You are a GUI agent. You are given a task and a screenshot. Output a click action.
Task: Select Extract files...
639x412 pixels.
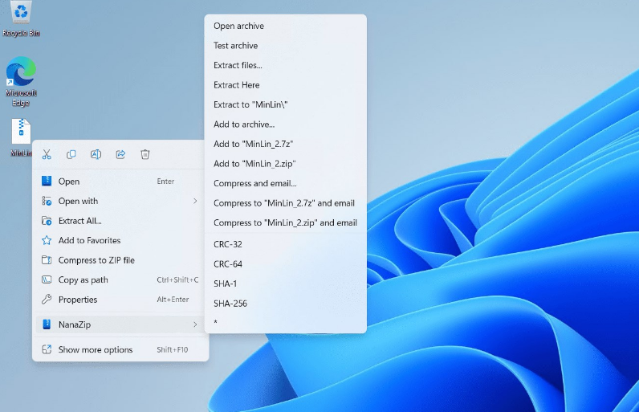click(x=285, y=65)
